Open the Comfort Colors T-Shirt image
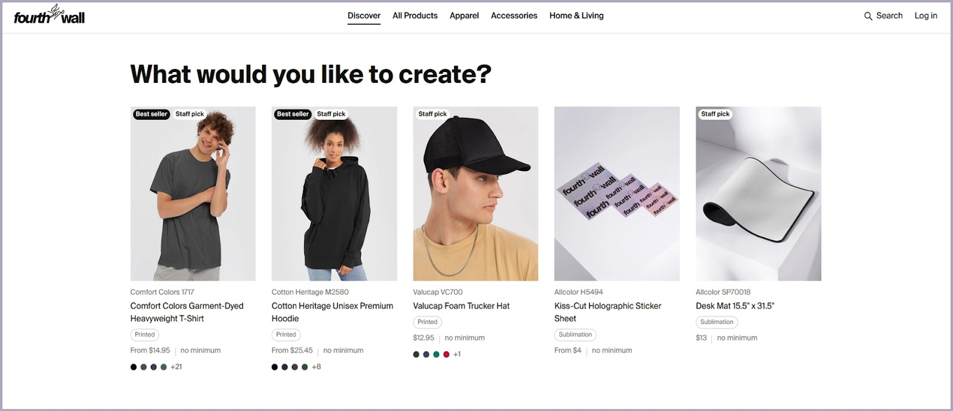Image resolution: width=953 pixels, height=411 pixels. (193, 194)
